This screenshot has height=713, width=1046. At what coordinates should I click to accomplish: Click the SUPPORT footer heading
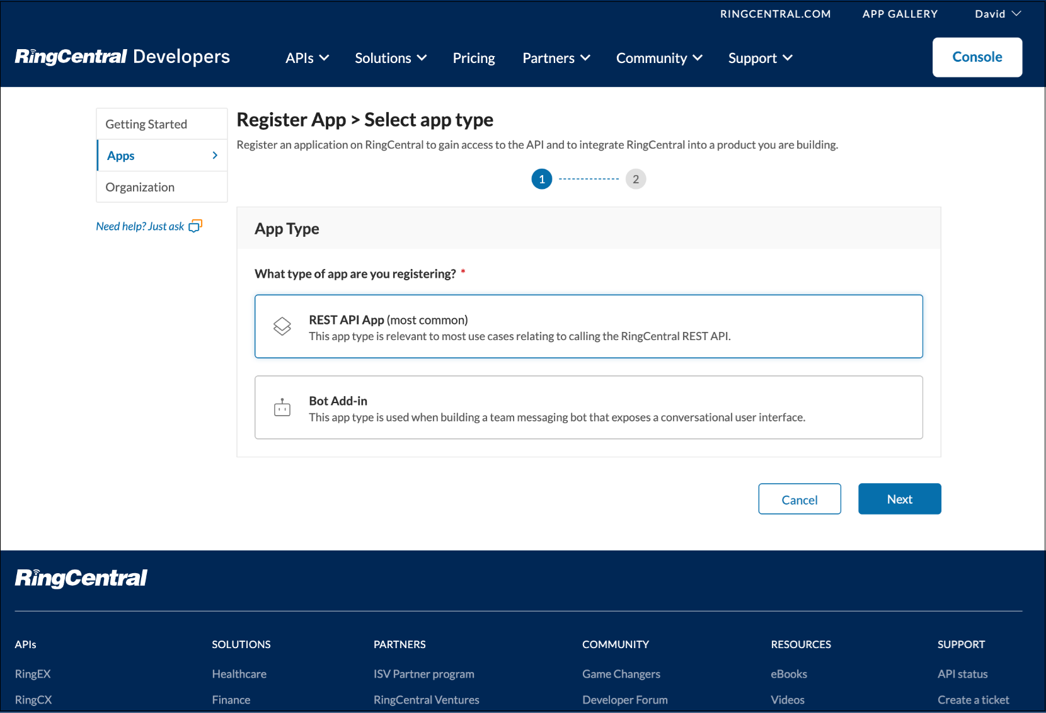pos(961,644)
